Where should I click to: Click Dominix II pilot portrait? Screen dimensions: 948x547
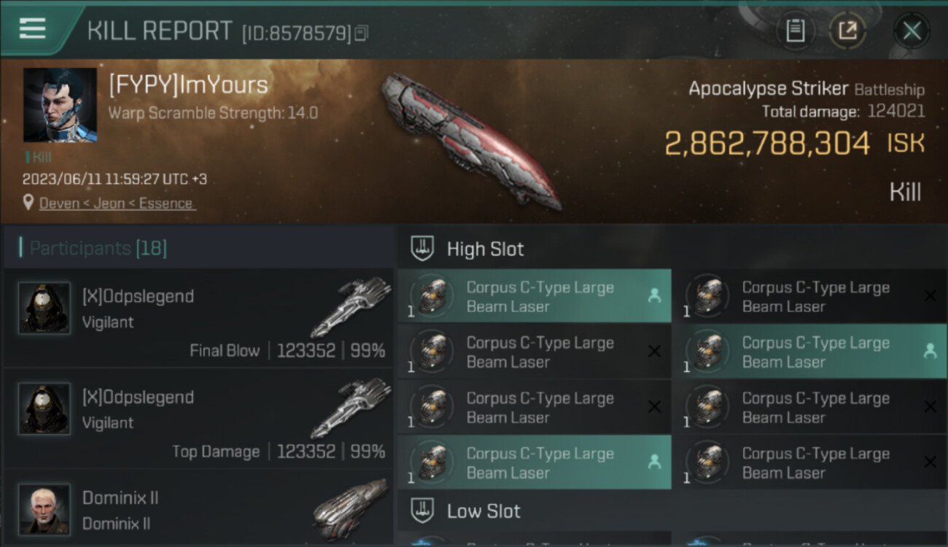click(44, 509)
